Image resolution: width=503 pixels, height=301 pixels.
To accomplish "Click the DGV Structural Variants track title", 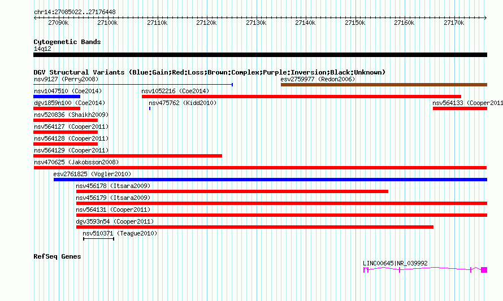I will coord(210,72).
